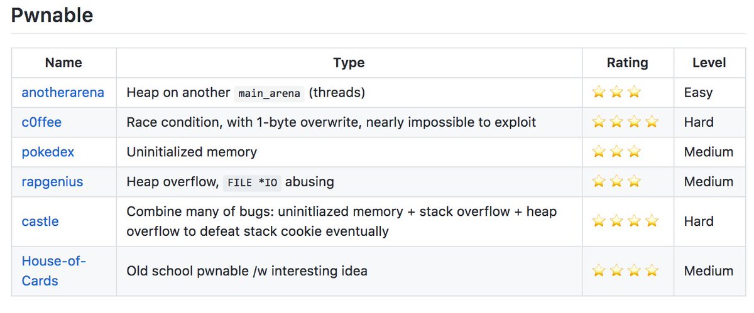Go to the castle challenge page
The image size is (754, 313).
tap(40, 221)
